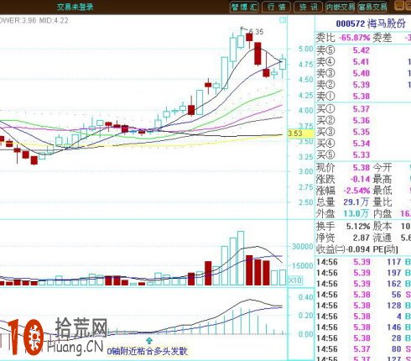Open the 内嵌交易 embedded trading tab
The height and width of the screenshot is (361, 411).
[340, 7]
